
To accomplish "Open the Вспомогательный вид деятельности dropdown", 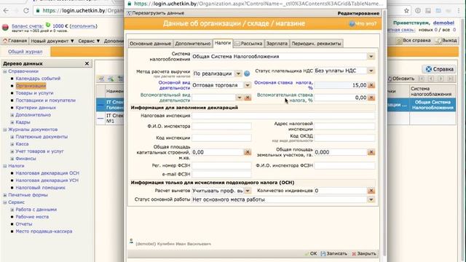I will [240, 98].
